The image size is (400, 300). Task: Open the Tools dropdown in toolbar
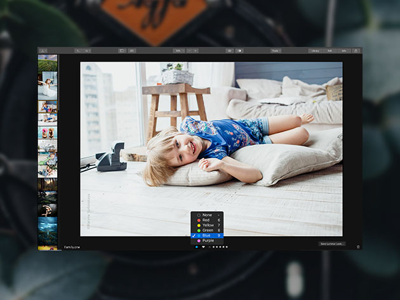(x=276, y=51)
